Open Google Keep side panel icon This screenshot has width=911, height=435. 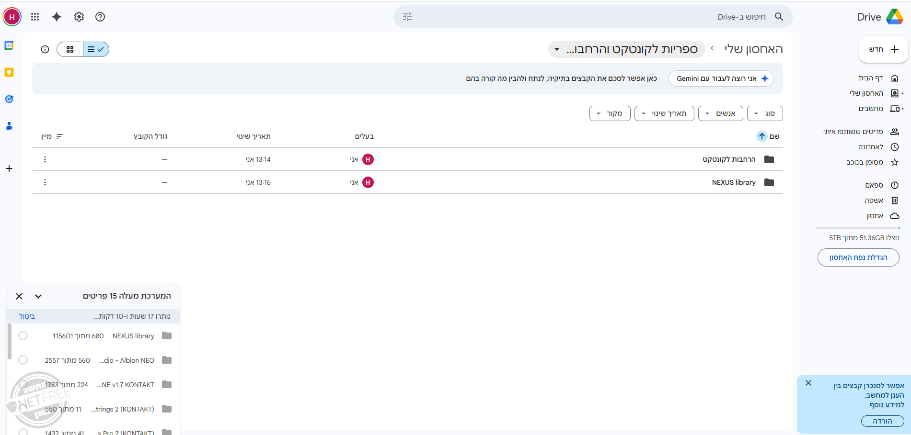point(9,72)
